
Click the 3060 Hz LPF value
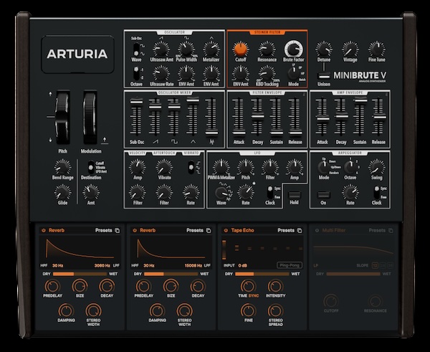point(102,265)
